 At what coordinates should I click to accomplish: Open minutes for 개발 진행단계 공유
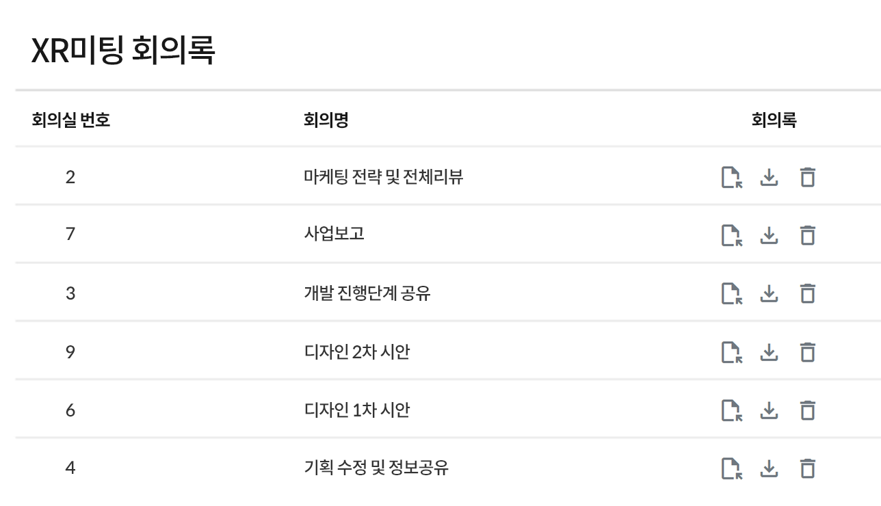tap(732, 293)
